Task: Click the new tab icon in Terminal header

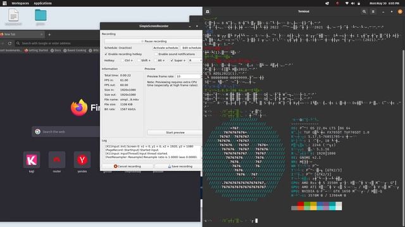Action: click(x=208, y=11)
